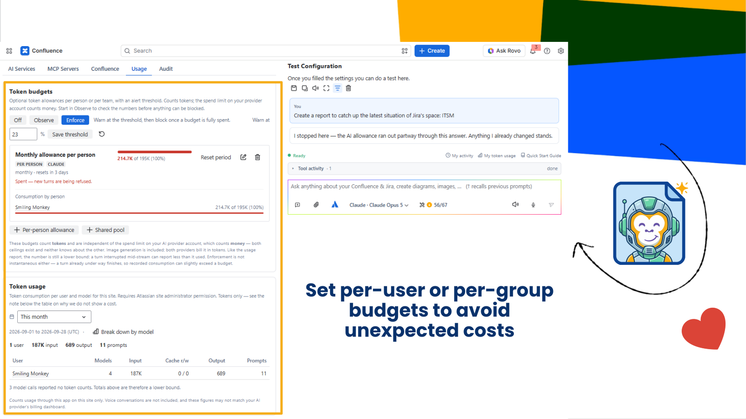This screenshot has width=746, height=419.
Task: Start a new chat with the plus-bubble icon
Action: click(297, 205)
